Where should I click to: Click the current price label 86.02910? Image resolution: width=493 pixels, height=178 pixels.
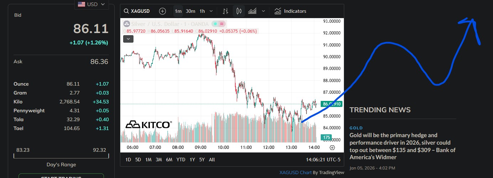pos(331,104)
